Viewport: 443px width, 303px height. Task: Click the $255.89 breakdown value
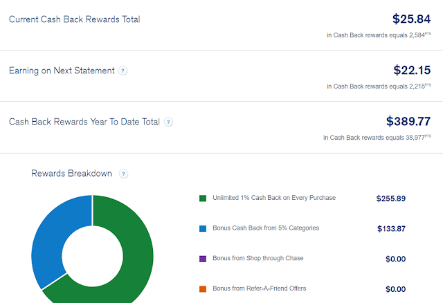(390, 199)
